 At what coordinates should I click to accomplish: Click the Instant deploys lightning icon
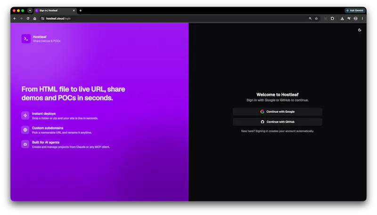click(x=25, y=115)
